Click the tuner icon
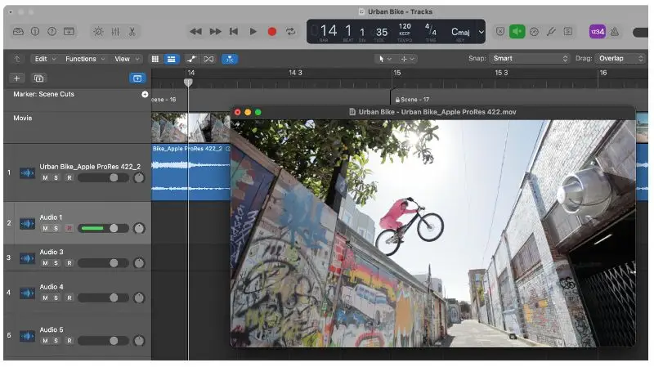Image resolution: width=654 pixels, height=367 pixels. click(551, 32)
